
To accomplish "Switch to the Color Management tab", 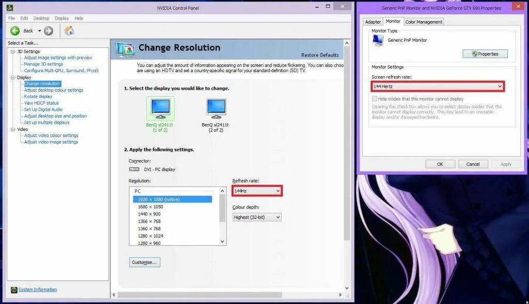I will coord(424,22).
